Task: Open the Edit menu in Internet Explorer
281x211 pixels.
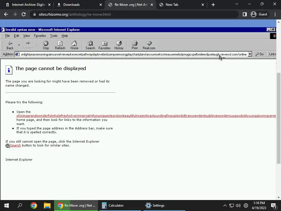Action: click(16, 36)
